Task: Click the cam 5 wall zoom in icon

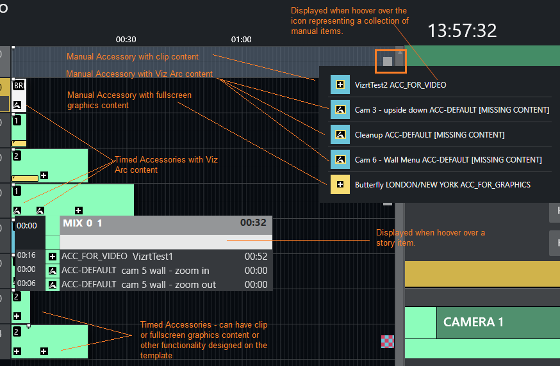Action: 53,270
